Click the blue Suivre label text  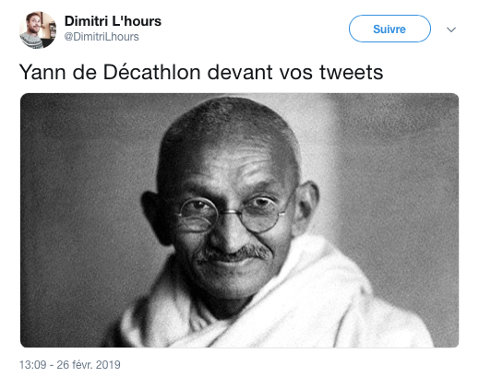coord(389,29)
